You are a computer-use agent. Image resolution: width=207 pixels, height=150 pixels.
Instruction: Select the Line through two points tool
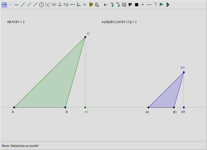[23, 5]
